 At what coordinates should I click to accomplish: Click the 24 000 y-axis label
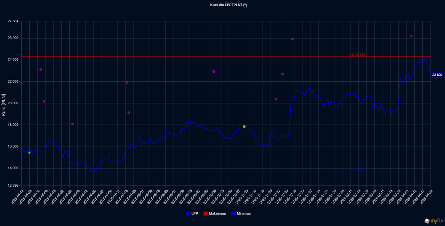point(13,60)
